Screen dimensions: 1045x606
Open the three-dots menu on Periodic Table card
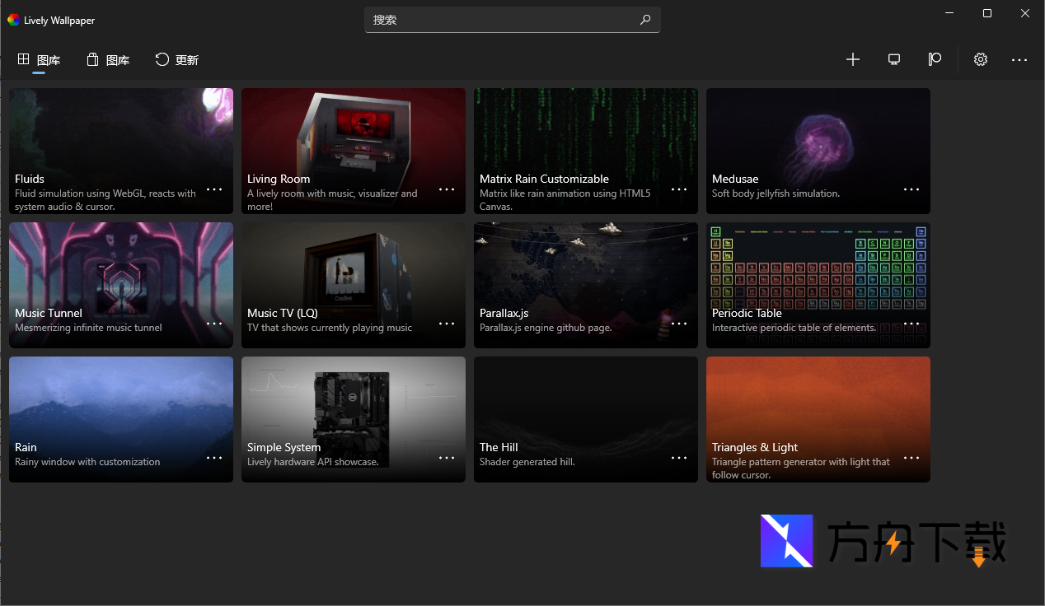pos(911,324)
